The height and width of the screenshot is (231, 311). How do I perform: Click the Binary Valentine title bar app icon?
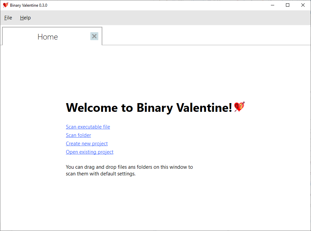pos(6,5)
